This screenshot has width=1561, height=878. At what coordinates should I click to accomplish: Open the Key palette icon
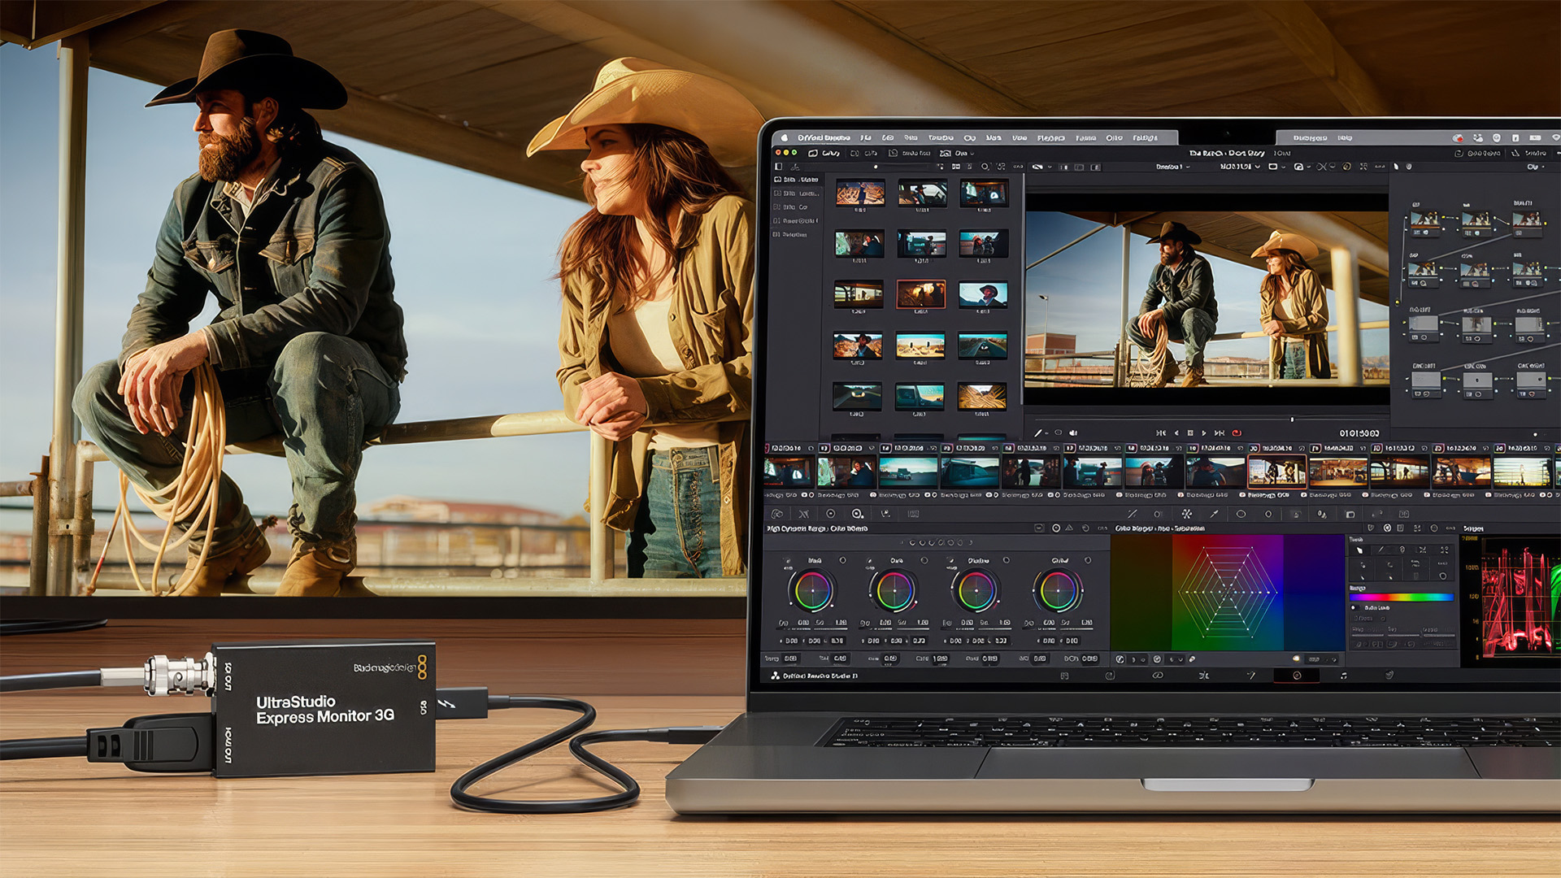tap(1350, 514)
